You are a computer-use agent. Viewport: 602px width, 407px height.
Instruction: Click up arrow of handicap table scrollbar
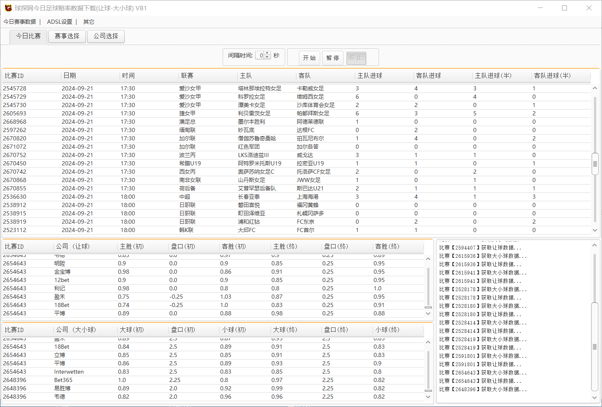(x=428, y=259)
